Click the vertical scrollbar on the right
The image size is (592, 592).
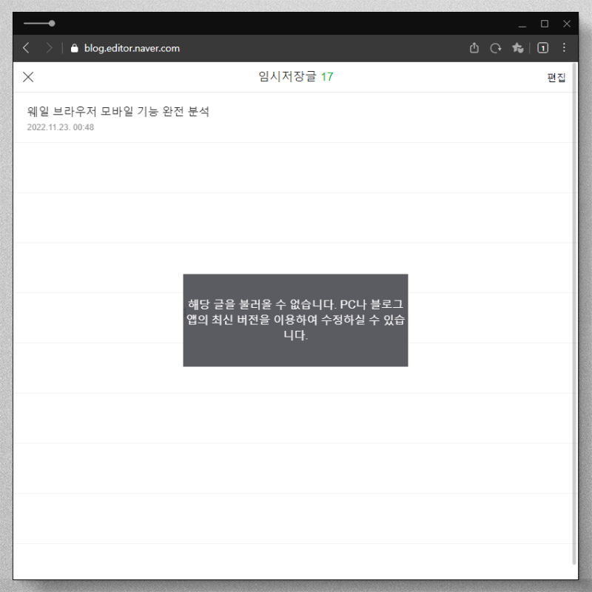(x=575, y=314)
